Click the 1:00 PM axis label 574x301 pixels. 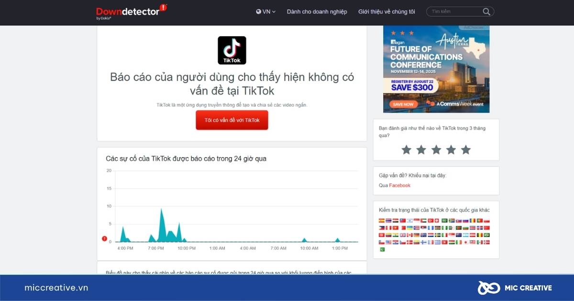[340, 248]
